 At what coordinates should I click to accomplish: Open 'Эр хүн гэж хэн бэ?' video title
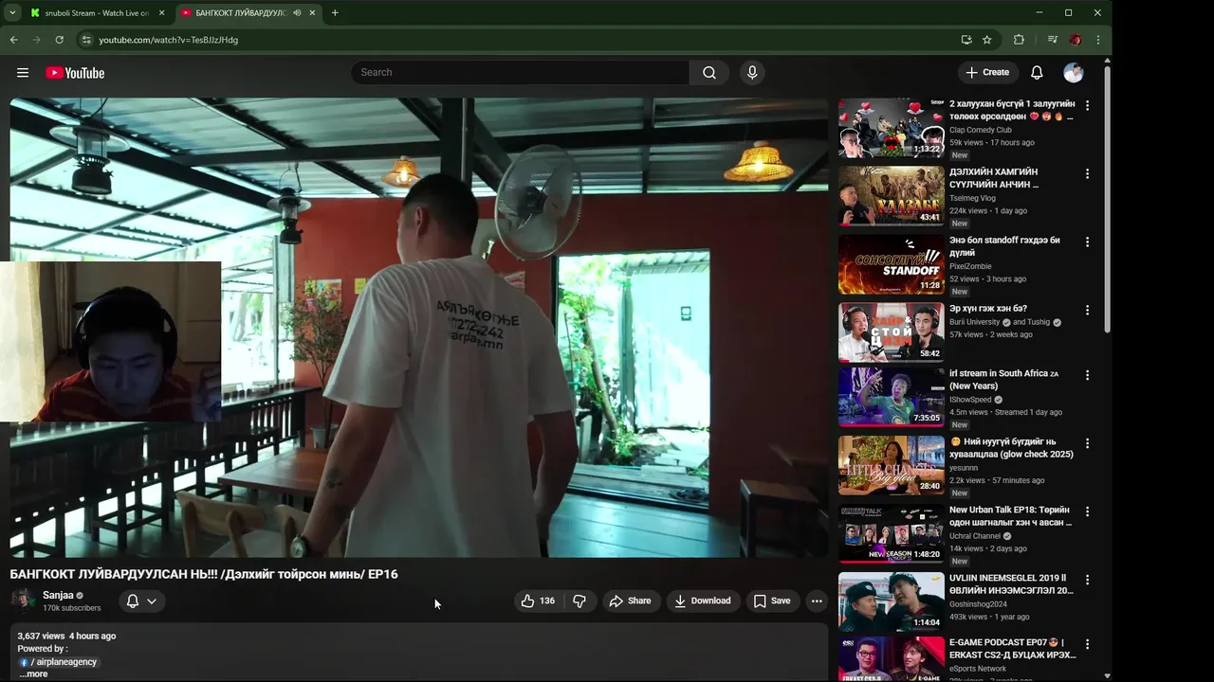point(988,309)
